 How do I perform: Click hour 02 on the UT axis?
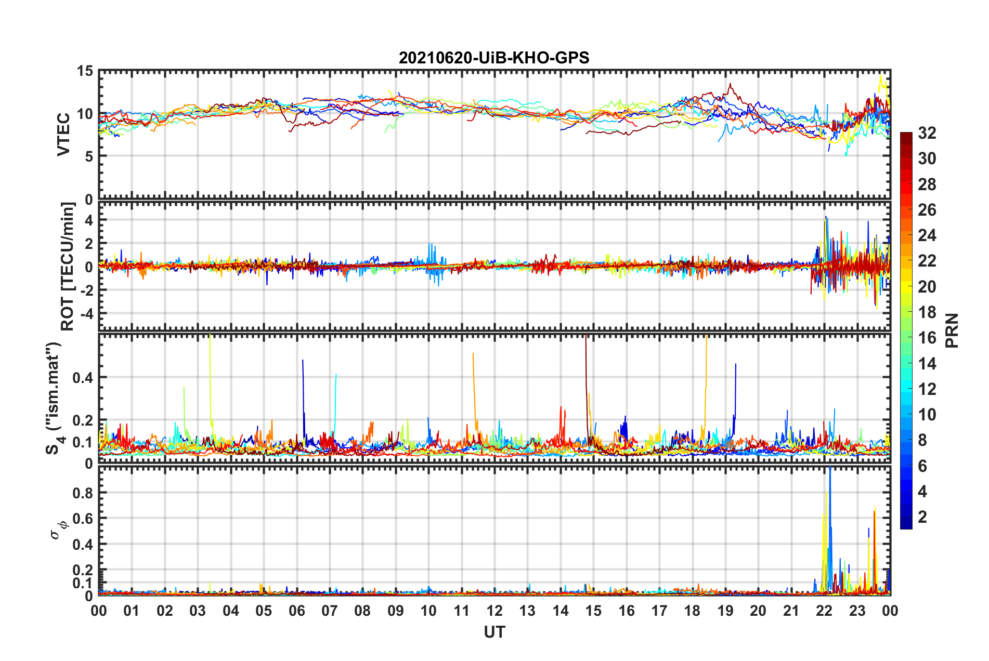point(165,611)
